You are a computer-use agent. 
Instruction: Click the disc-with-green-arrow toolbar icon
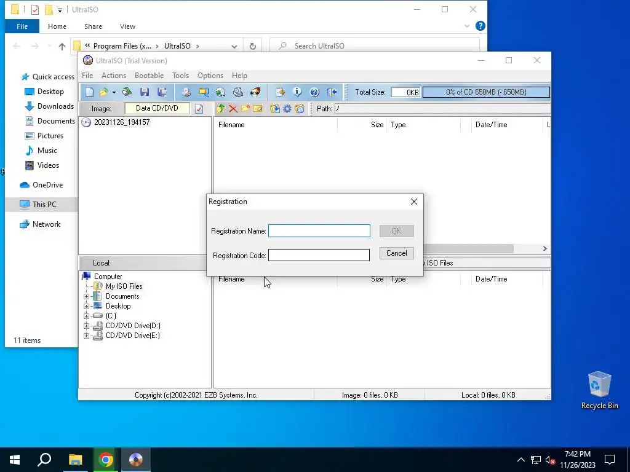pyautogui.click(x=221, y=92)
